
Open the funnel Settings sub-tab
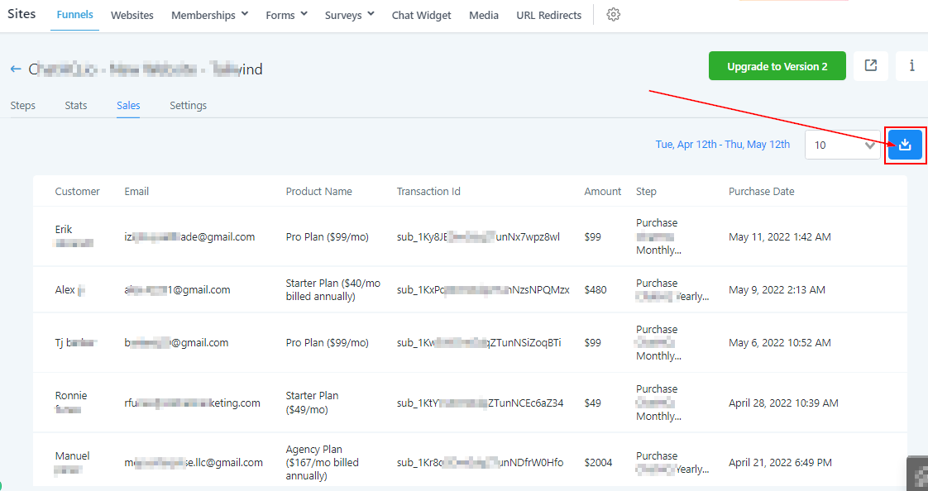(x=189, y=105)
